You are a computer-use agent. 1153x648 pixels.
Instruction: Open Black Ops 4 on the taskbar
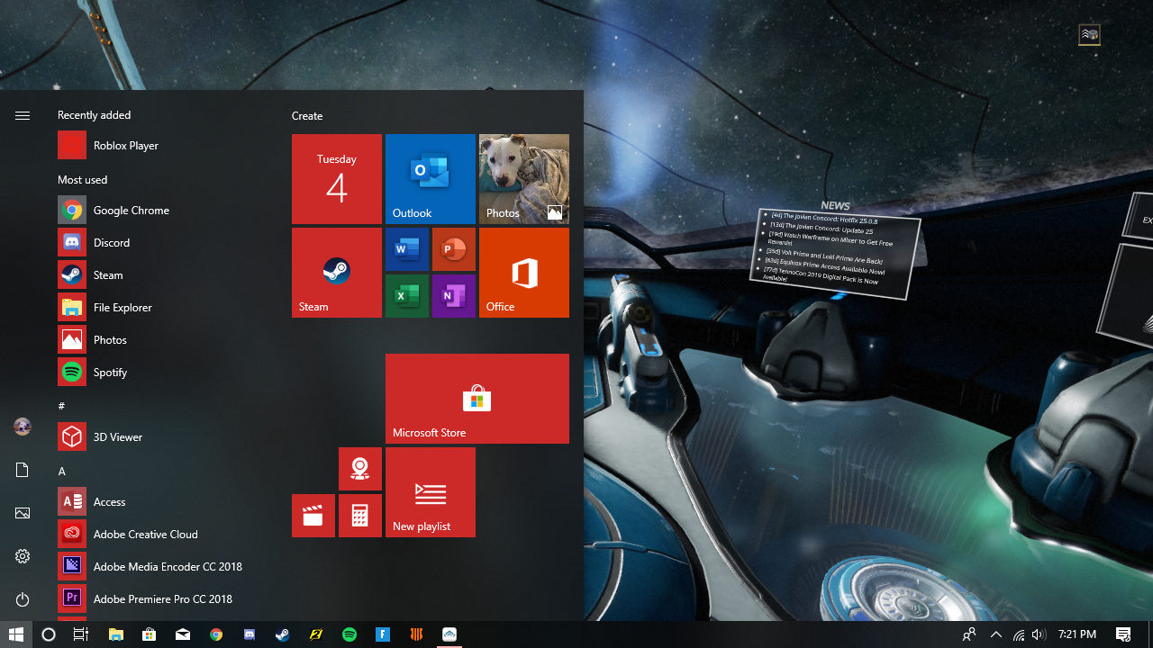click(416, 634)
